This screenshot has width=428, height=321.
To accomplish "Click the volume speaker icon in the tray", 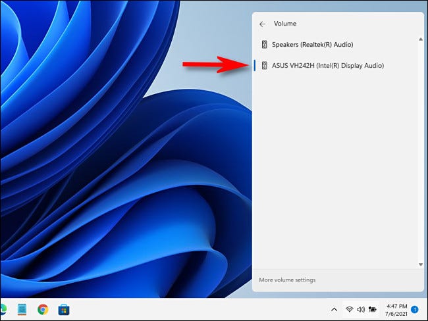I will pos(360,309).
